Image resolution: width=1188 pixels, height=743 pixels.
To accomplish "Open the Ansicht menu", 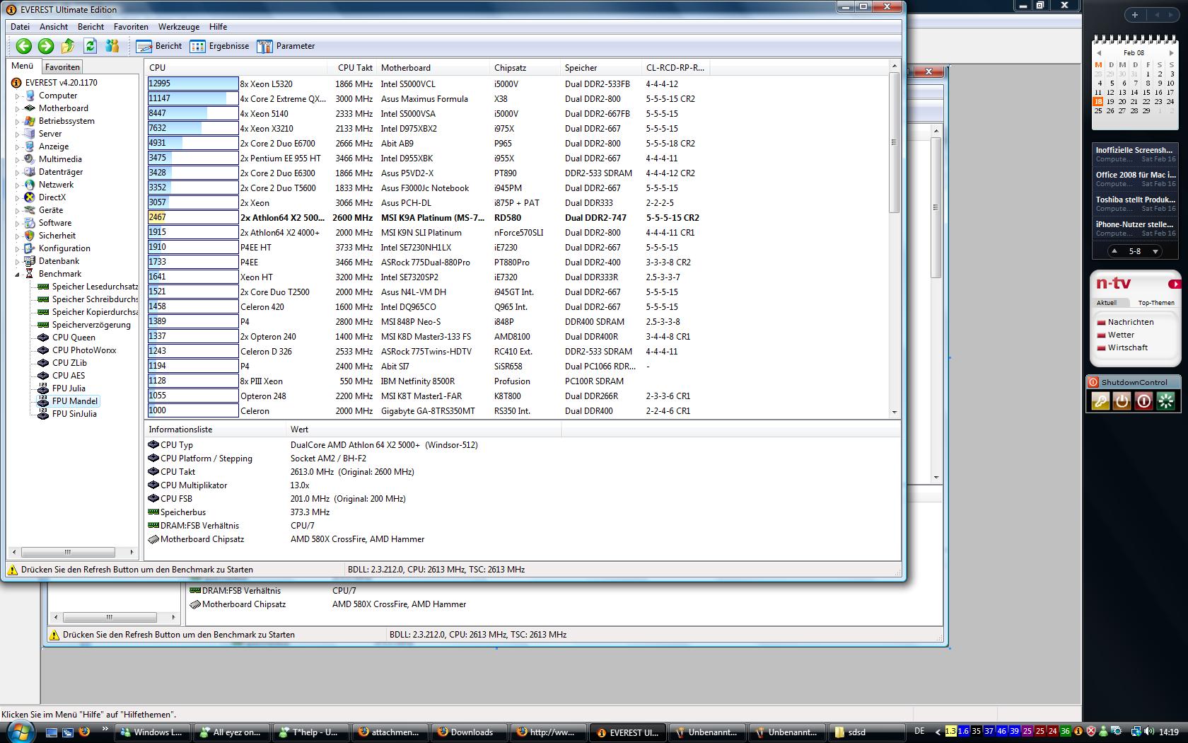I will (x=54, y=27).
